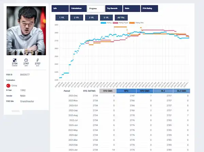Click the China federation name
The image size is (204, 152).
point(14,86)
